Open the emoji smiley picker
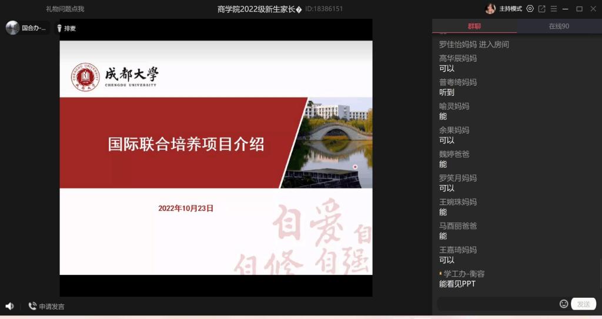Image resolution: width=602 pixels, height=319 pixels. coord(564,304)
